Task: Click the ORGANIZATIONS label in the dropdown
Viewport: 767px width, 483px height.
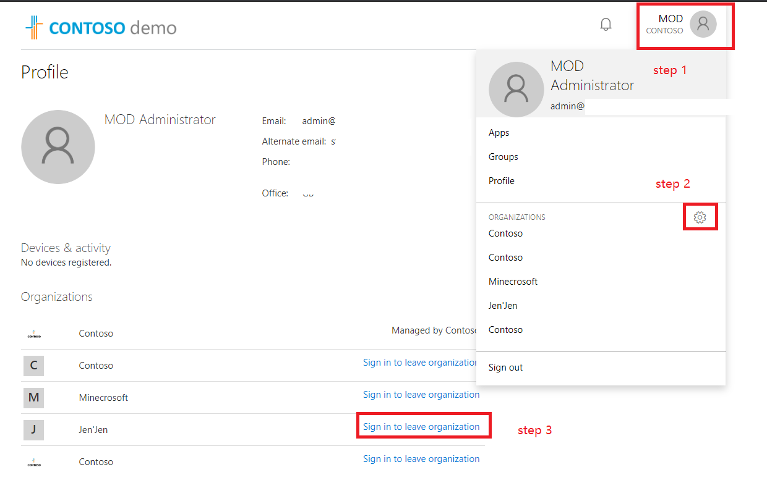Action: point(517,217)
